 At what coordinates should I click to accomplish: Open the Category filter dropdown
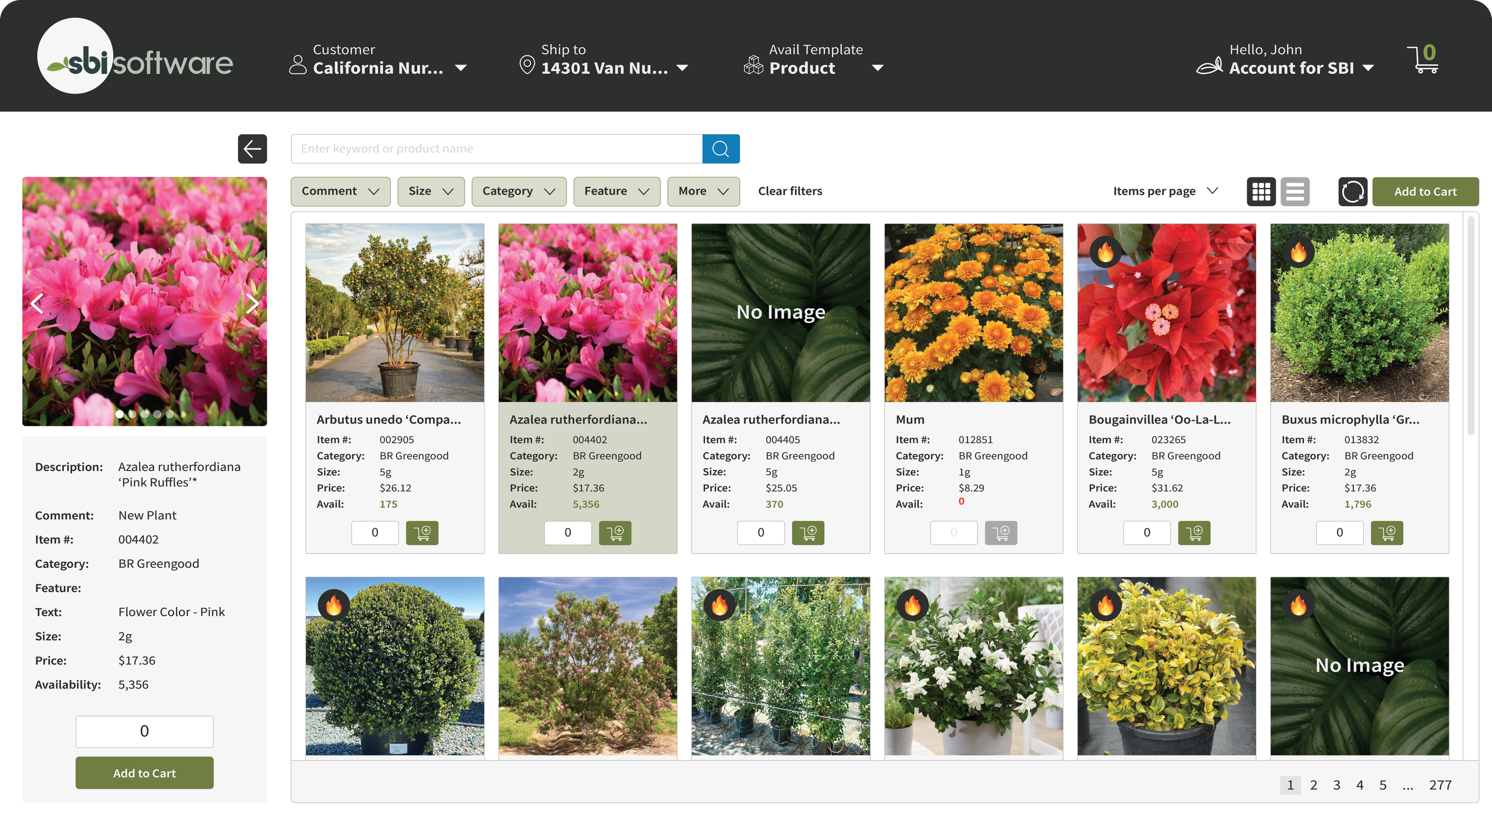[x=518, y=192]
